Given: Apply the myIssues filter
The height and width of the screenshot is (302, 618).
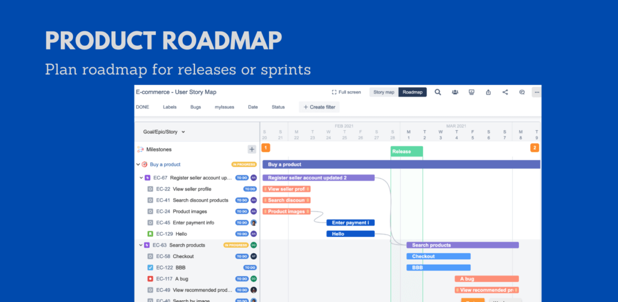Looking at the screenshot, I should 225,107.
